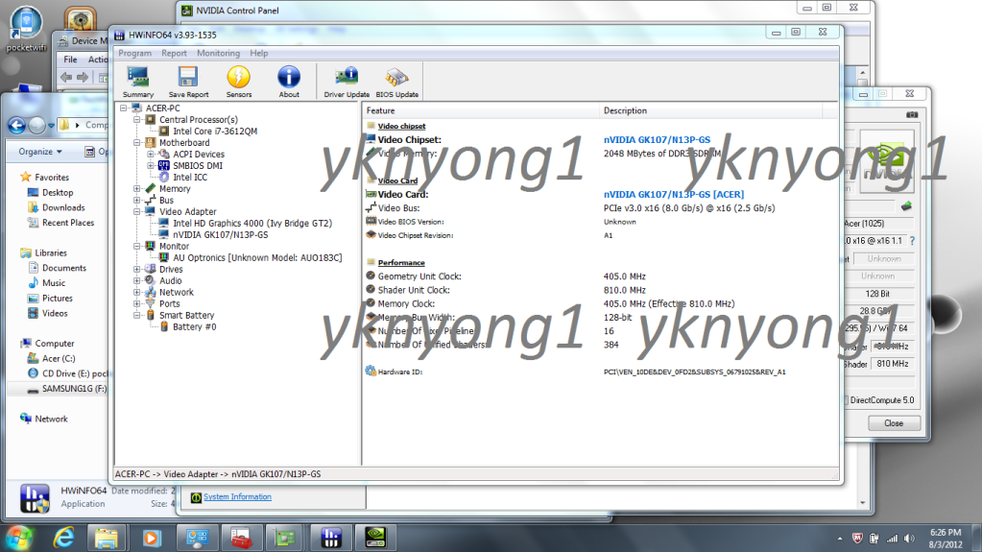This screenshot has height=552, width=982.
Task: Open the Monitoring menu
Action: [218, 53]
